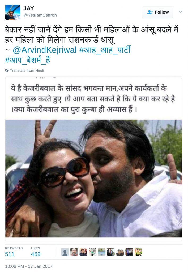Open the tweet timestamp 17 Jan 2017
The width and height of the screenshot is (188, 272).
(29, 266)
